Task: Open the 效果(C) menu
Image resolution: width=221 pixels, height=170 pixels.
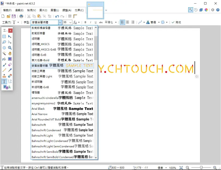Action: [x=79, y=10]
